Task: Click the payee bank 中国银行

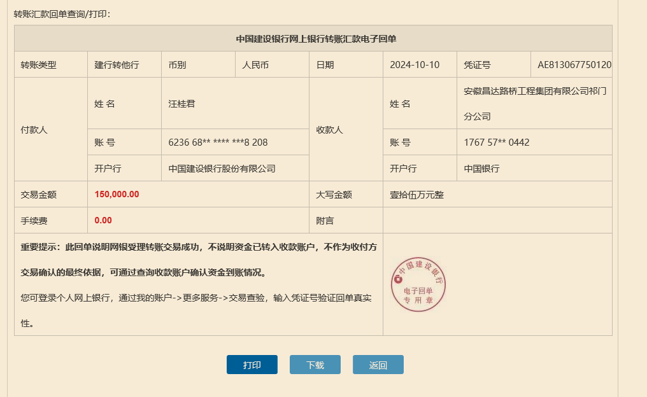Action: pos(481,169)
